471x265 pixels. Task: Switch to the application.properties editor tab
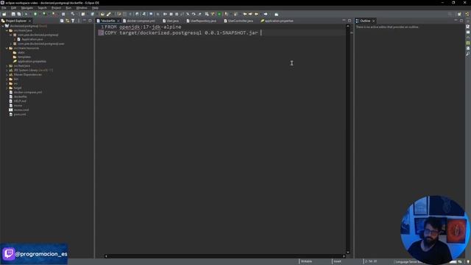[277, 21]
